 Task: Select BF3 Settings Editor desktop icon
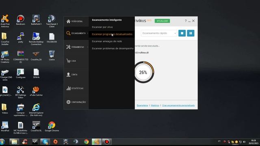tap(21, 92)
